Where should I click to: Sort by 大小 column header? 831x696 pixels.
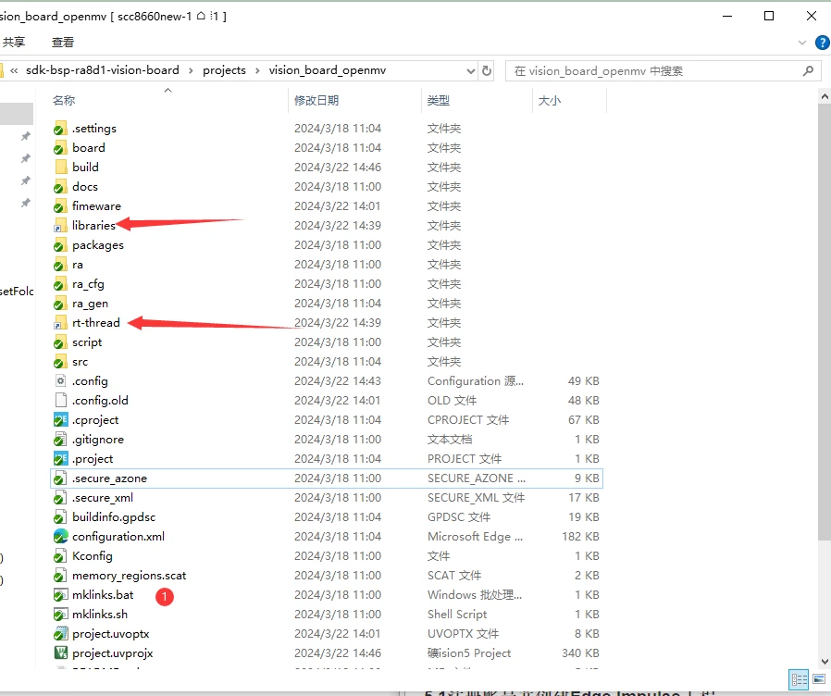(549, 100)
